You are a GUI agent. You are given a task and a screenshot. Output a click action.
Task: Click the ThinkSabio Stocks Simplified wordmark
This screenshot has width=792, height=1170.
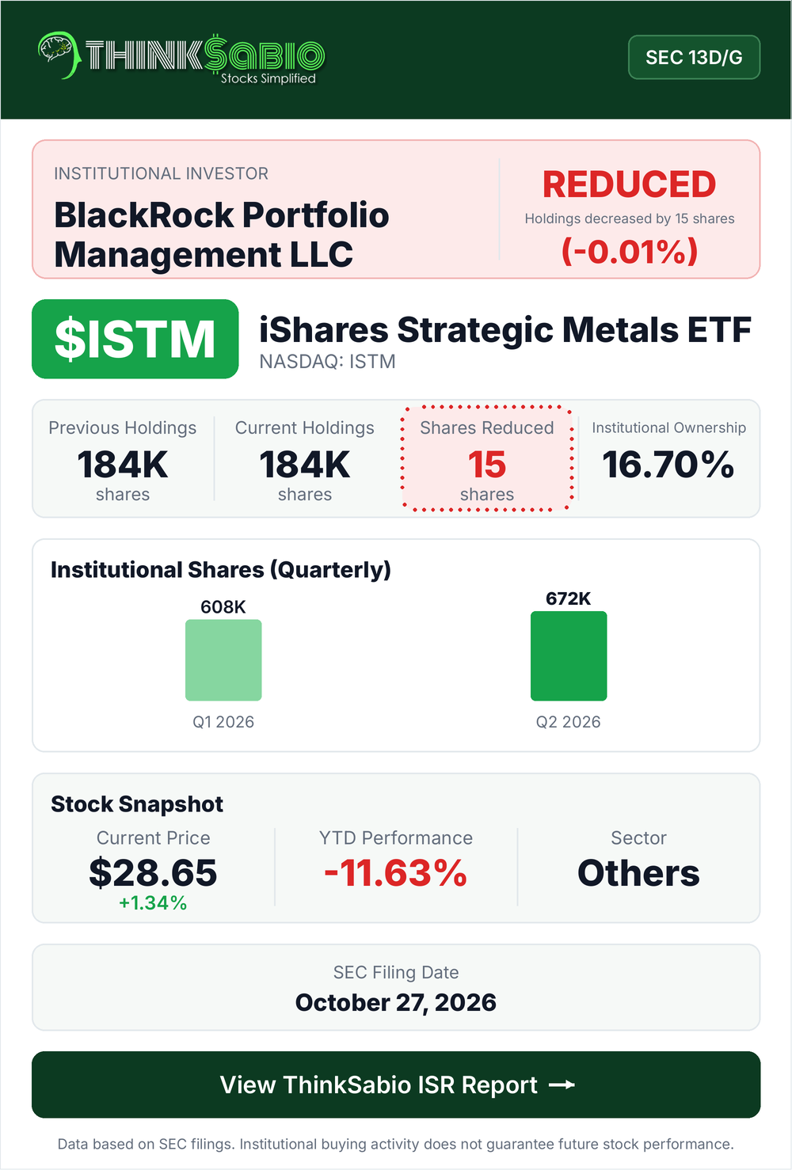click(x=204, y=59)
